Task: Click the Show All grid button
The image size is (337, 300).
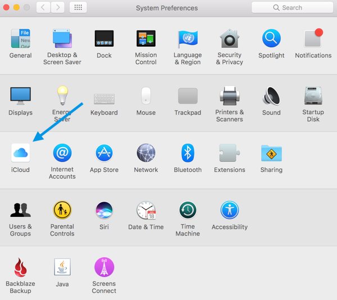Action: 78,7
